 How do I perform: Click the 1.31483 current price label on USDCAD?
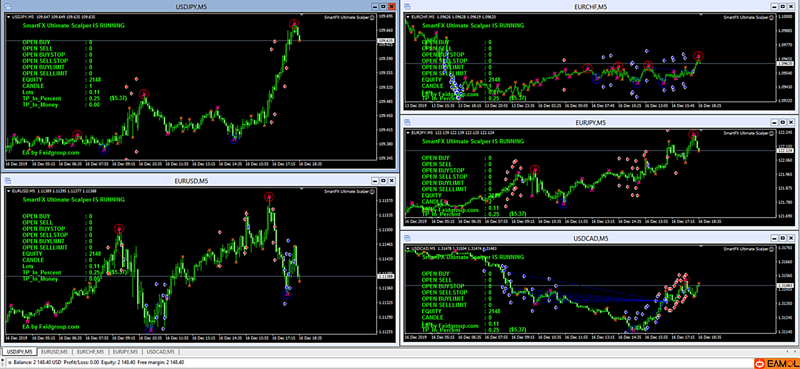[x=785, y=286]
